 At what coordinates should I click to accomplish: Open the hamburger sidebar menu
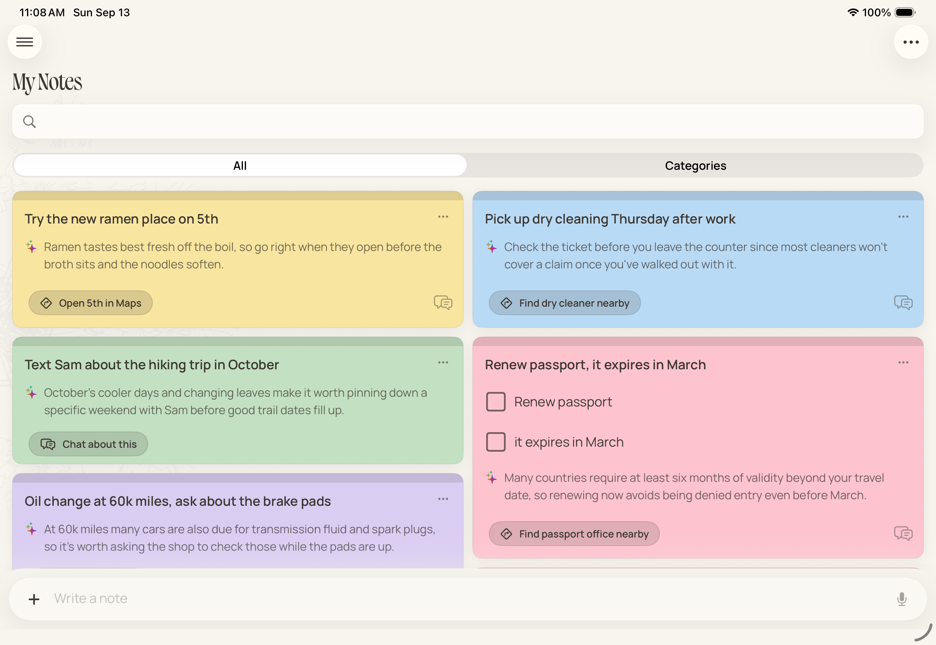tap(25, 42)
